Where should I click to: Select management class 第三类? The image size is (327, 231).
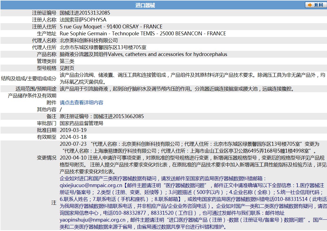click(67, 61)
